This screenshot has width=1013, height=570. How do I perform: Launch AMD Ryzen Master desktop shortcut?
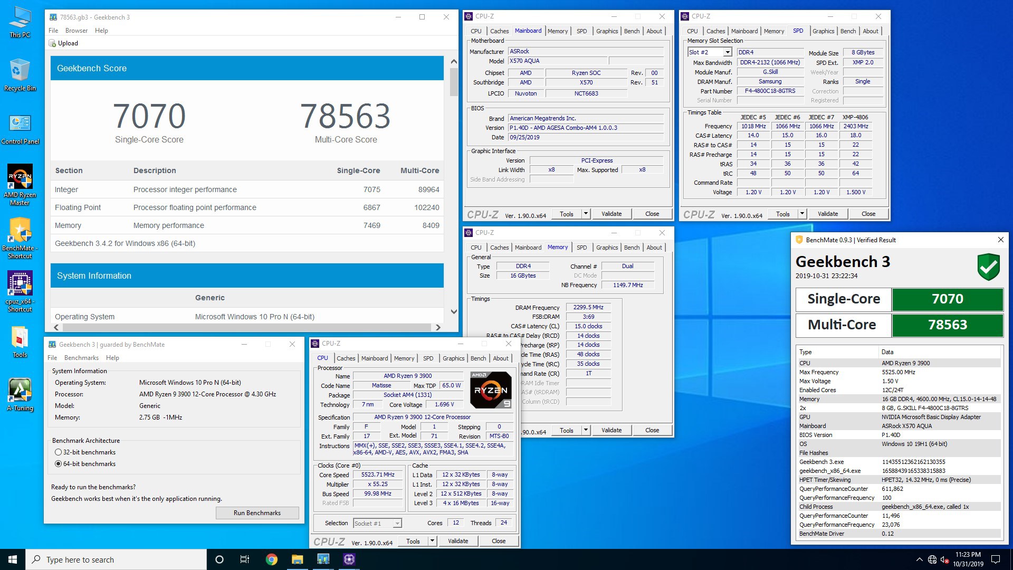point(20,184)
